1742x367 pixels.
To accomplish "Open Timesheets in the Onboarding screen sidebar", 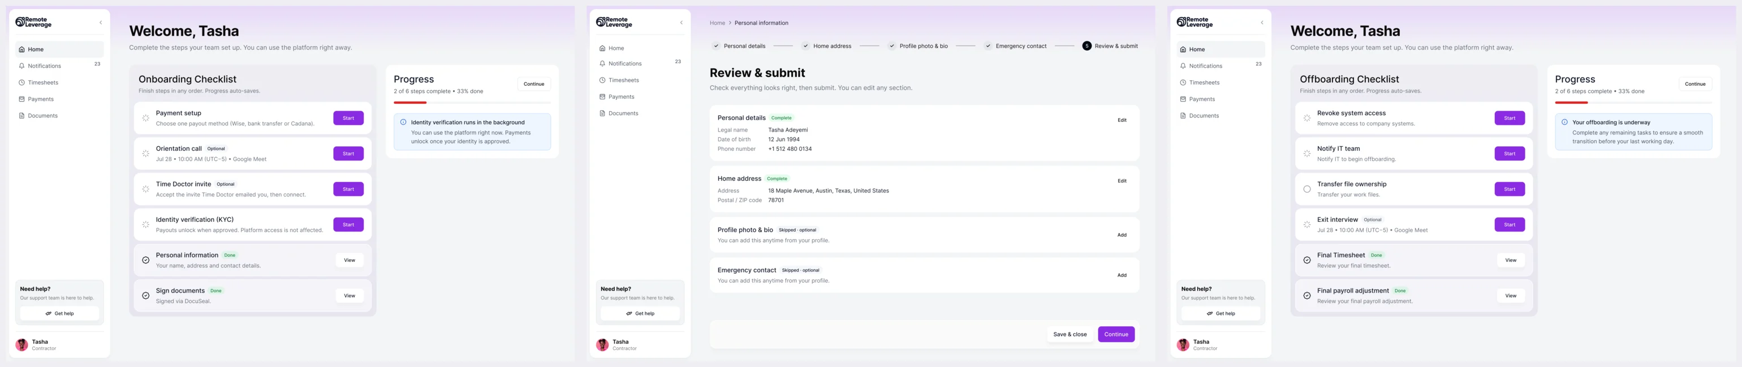I will (59, 82).
